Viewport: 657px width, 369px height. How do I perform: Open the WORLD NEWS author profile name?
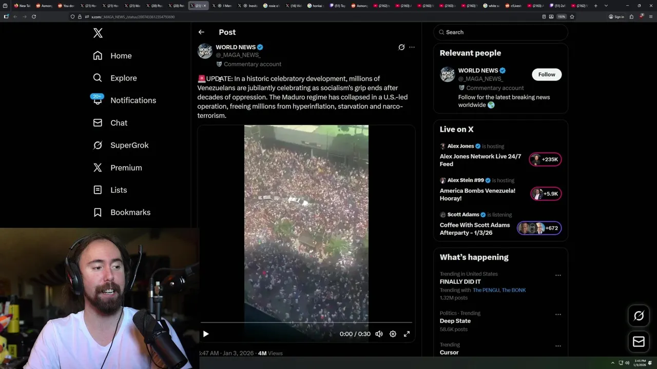click(236, 47)
